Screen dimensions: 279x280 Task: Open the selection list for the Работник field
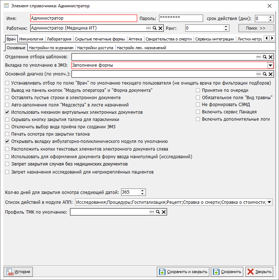pos(148,28)
